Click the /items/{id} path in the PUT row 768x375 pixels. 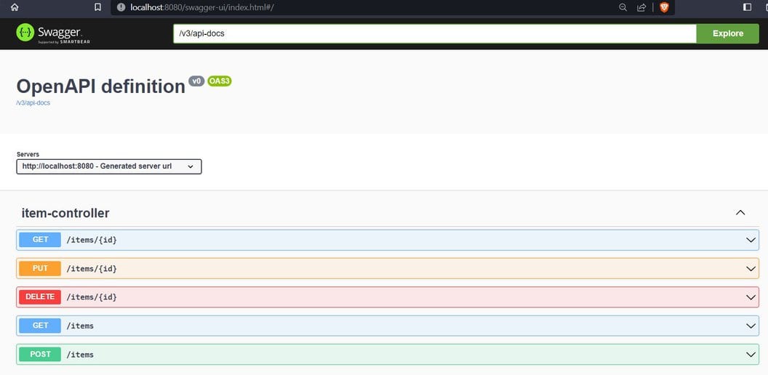point(92,269)
